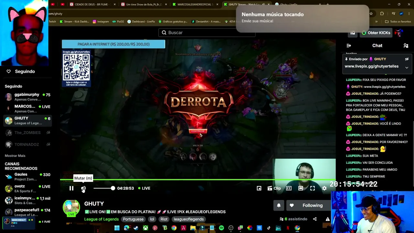Select the lol tag
The image size is (414, 233).
152,219
